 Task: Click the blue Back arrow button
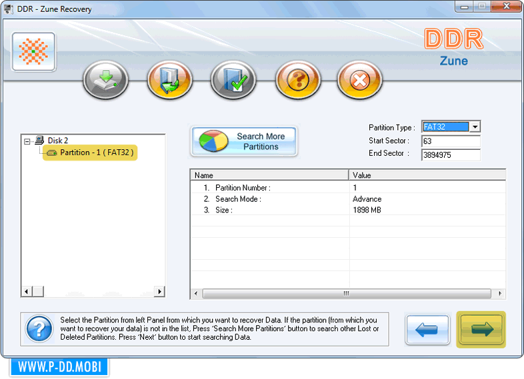pos(427,330)
